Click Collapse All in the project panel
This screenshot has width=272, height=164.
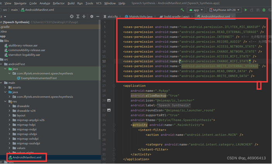pos(84,17)
